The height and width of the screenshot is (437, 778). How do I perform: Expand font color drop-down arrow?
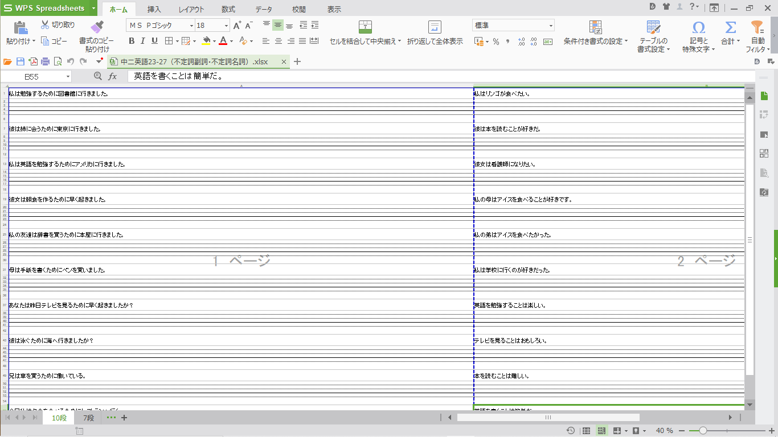231,41
